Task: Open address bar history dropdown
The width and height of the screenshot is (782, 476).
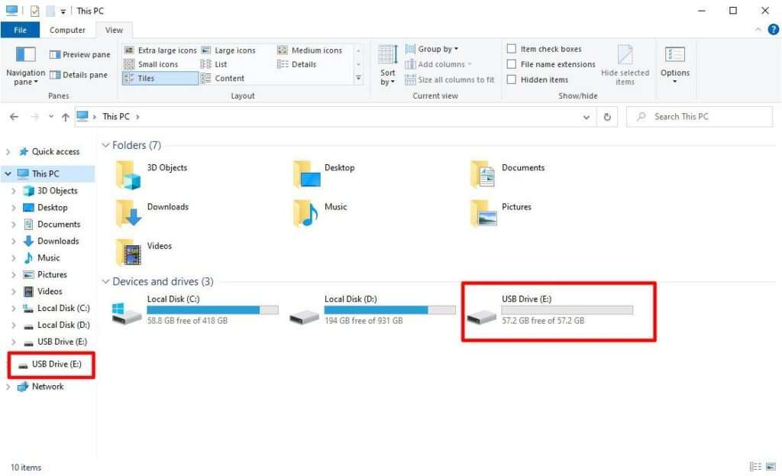Action: pos(586,117)
